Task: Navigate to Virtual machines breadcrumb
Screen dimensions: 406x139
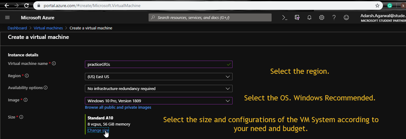Action: tap(48, 28)
